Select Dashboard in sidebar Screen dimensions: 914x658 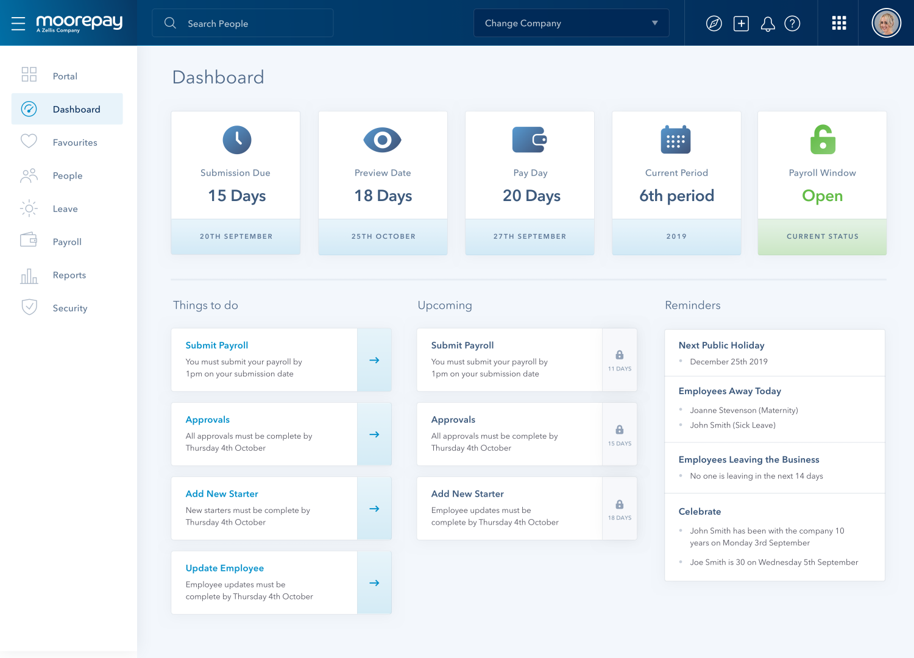(67, 109)
